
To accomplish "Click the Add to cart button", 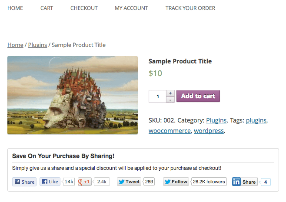I will click(x=198, y=96).
